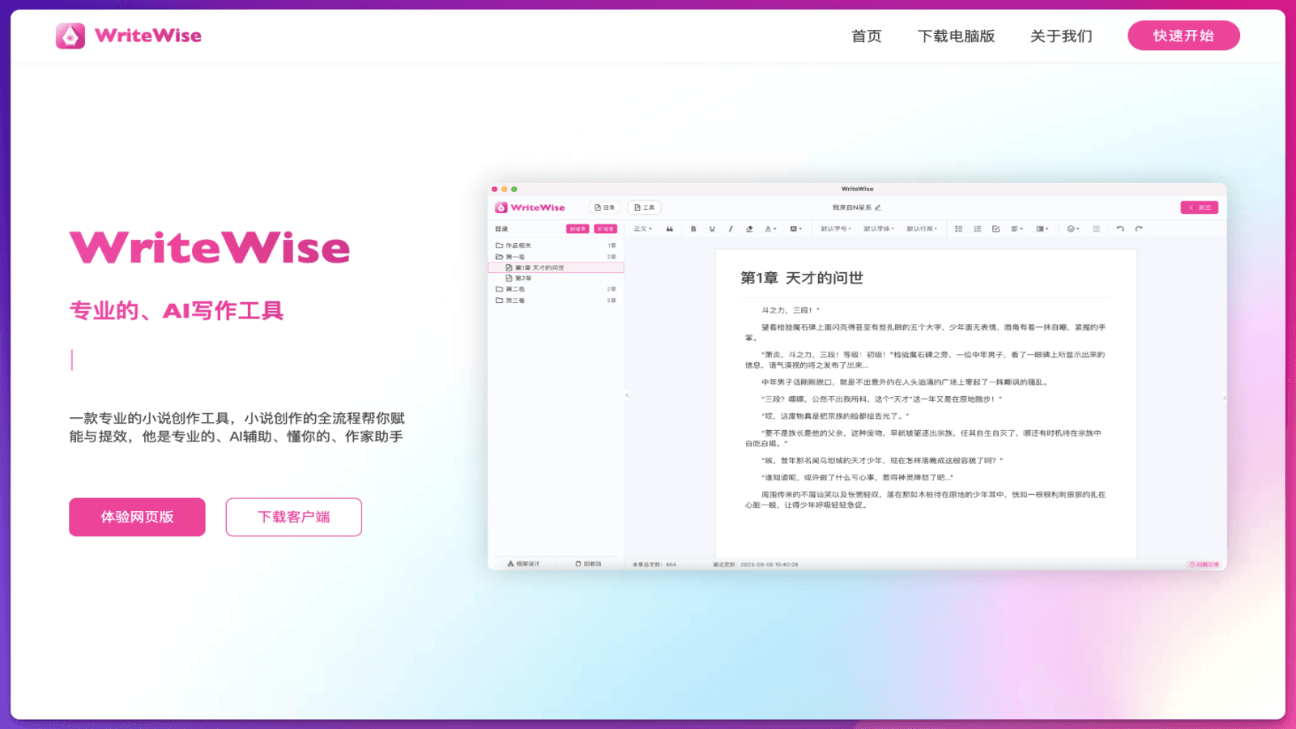Click the 问题反馈 feedback link
This screenshot has width=1296, height=729.
click(x=1204, y=565)
